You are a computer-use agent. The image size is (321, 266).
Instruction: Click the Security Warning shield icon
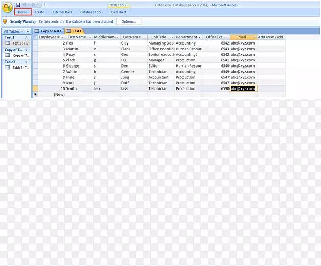click(x=5, y=21)
